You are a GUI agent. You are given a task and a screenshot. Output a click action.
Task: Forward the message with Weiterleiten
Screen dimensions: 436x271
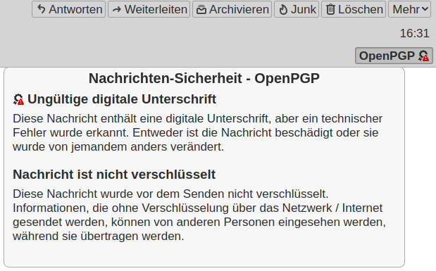149,9
